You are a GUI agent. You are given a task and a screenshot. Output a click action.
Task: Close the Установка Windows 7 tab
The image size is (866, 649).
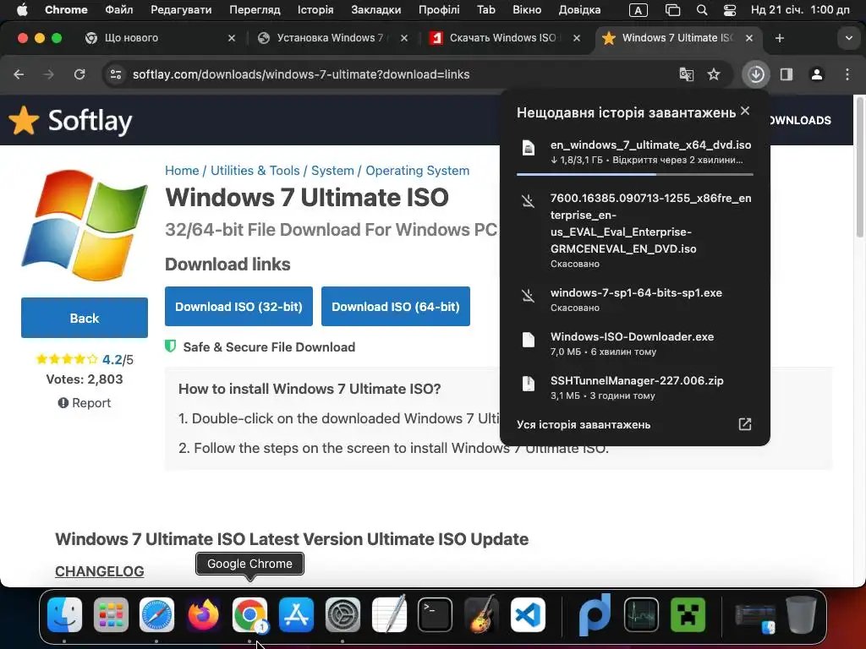click(x=404, y=38)
